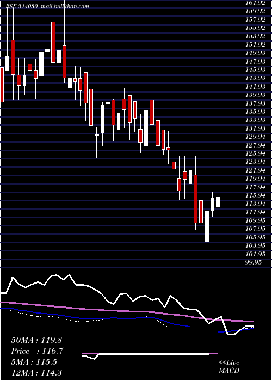Click the 103.95 price axis label
This screenshot has width=272, height=381.
pos(255,245)
